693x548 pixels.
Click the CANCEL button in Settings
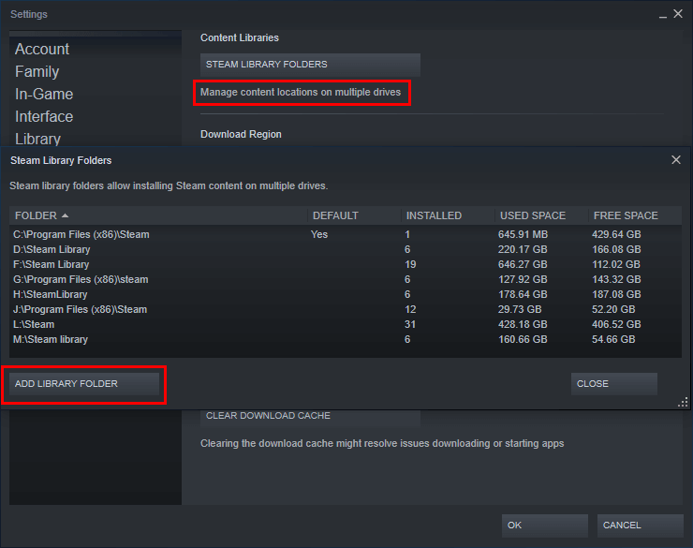(x=640, y=525)
